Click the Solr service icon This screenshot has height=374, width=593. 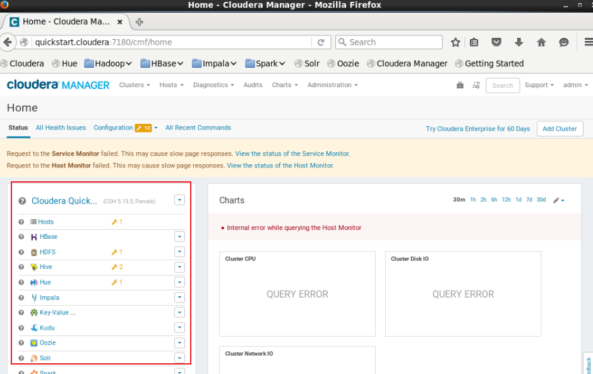tap(33, 358)
